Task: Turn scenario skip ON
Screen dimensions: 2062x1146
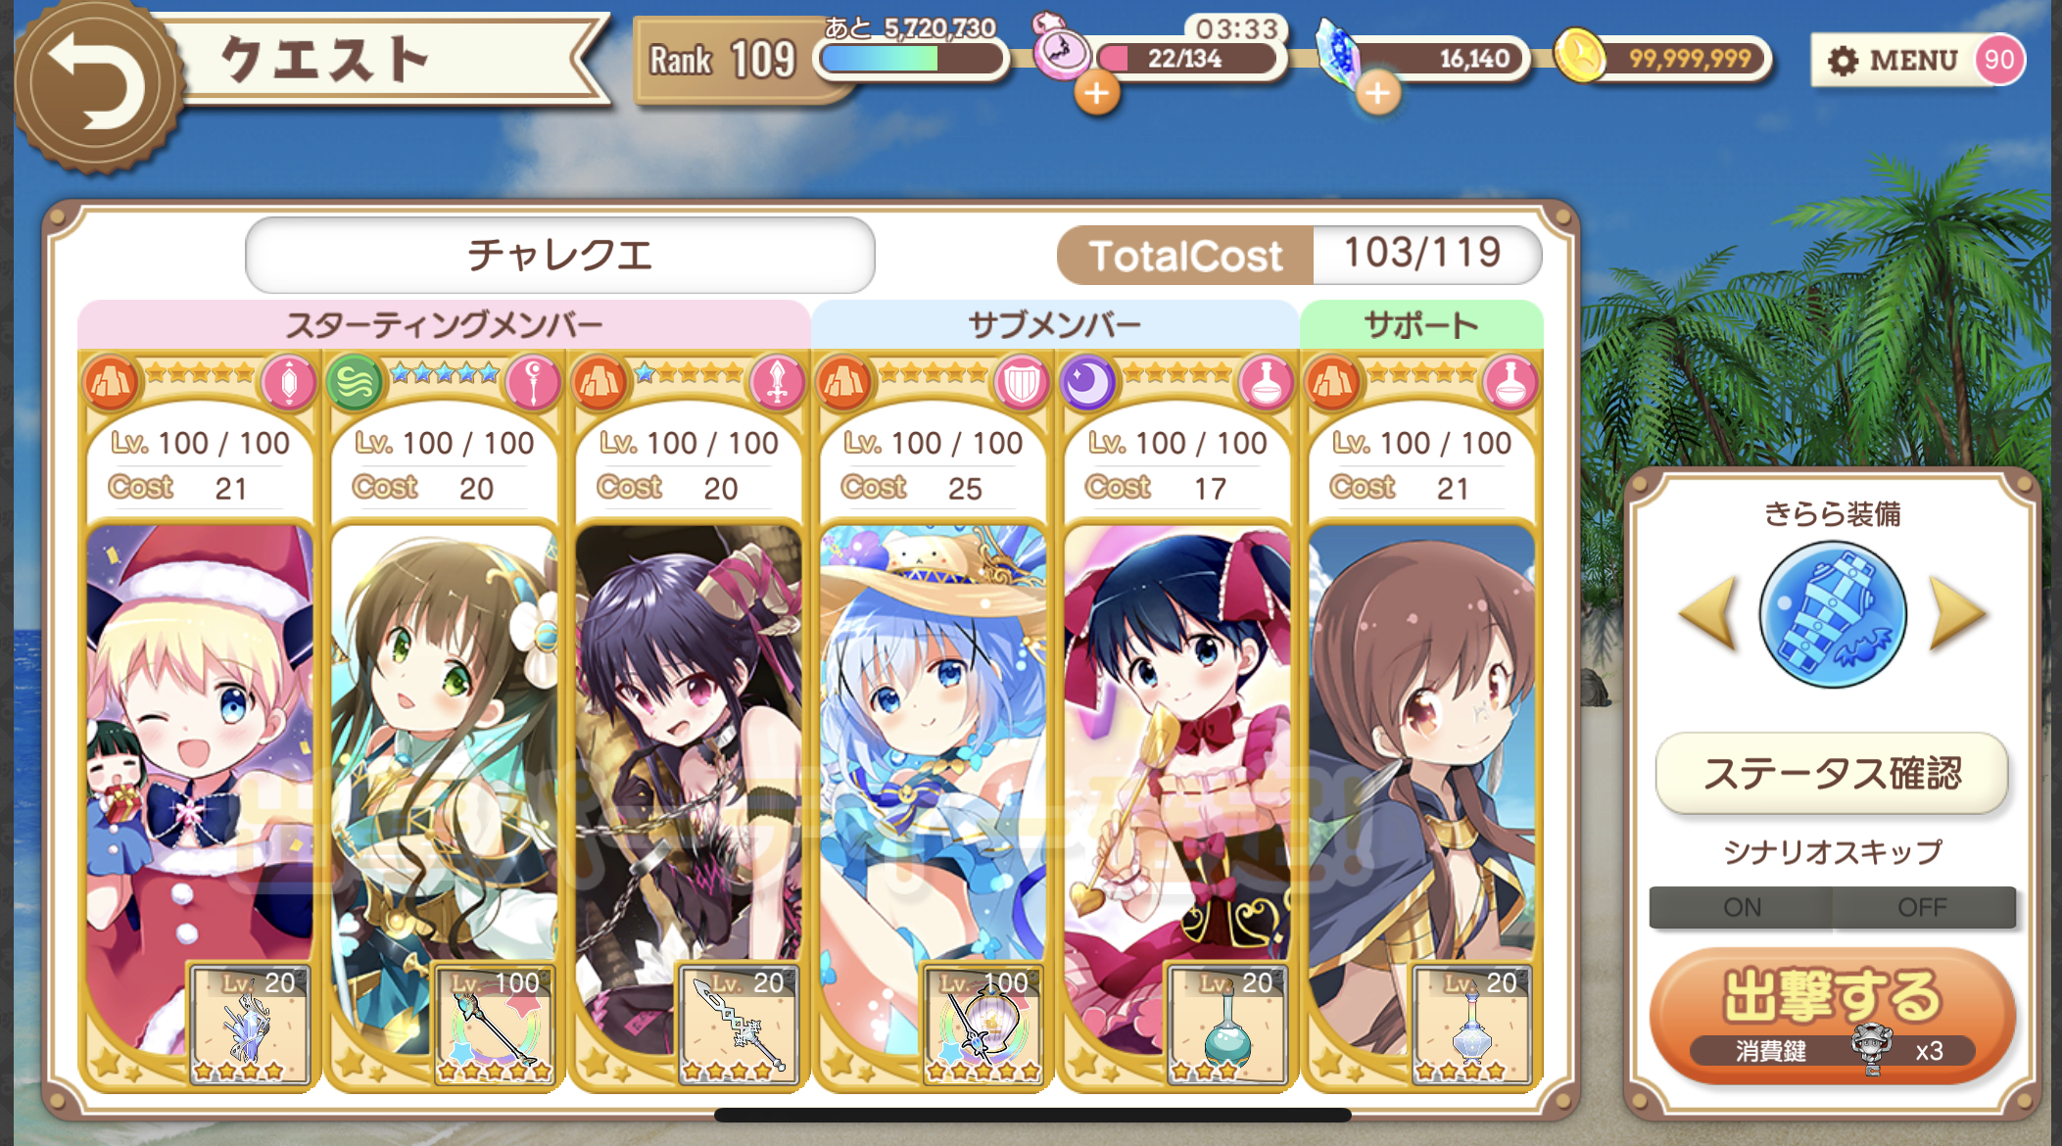Action: coord(1741,907)
